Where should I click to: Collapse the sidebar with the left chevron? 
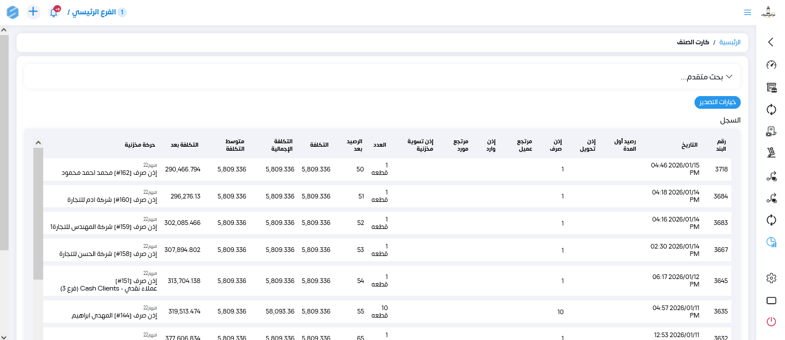pos(771,42)
